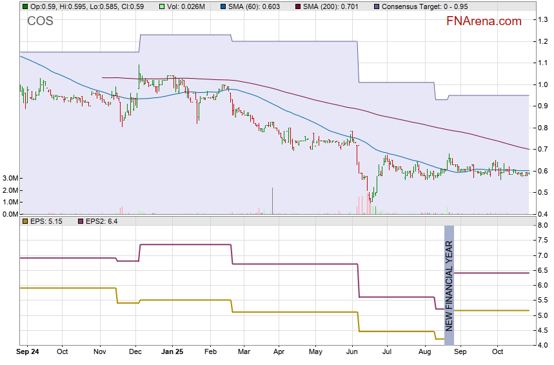Select the NEW FINANCIAL YEAR vertical marker
Viewport: 554px width, 365px height.
449,284
